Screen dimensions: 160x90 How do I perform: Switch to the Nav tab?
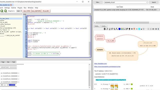click(x=8, y=62)
